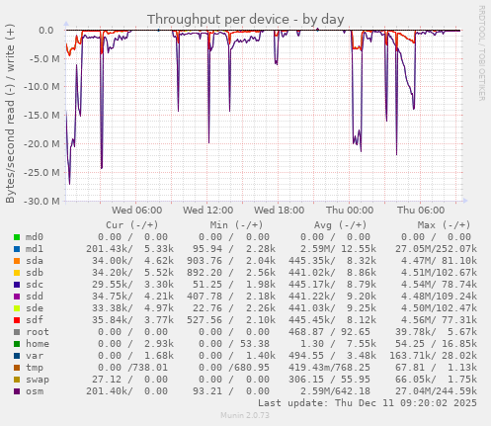Click the 'sdd' legend label
491x426 pixels.
pos(35,297)
